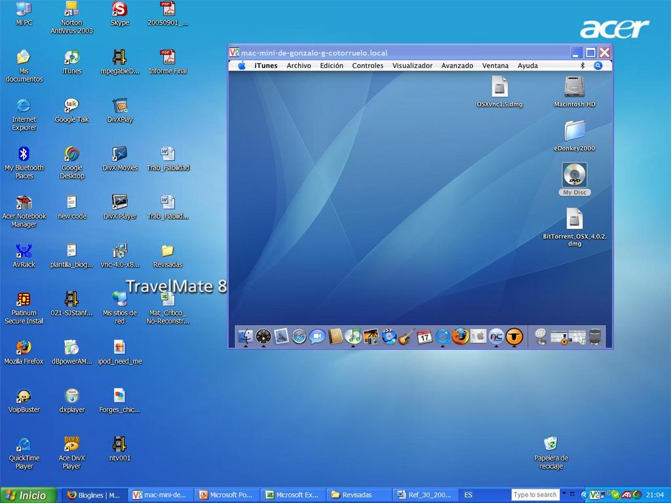The width and height of the screenshot is (671, 503).
Task: Open iCal calendar in the dock
Action: [425, 336]
